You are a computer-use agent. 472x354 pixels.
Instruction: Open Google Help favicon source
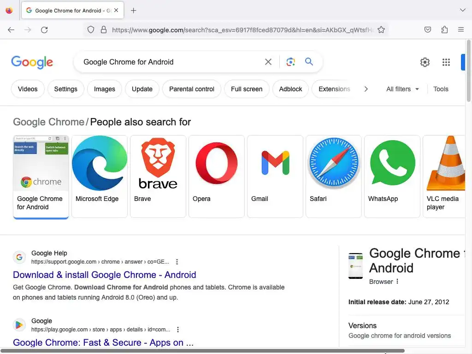tap(19, 257)
